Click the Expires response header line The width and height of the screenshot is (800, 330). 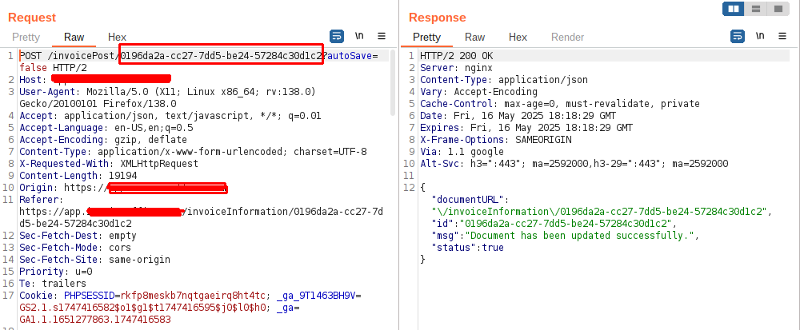(526, 128)
